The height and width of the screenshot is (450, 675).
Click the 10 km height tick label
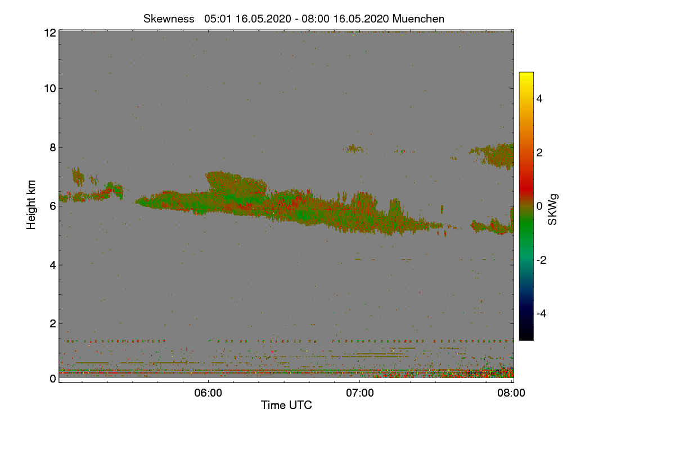(x=49, y=88)
